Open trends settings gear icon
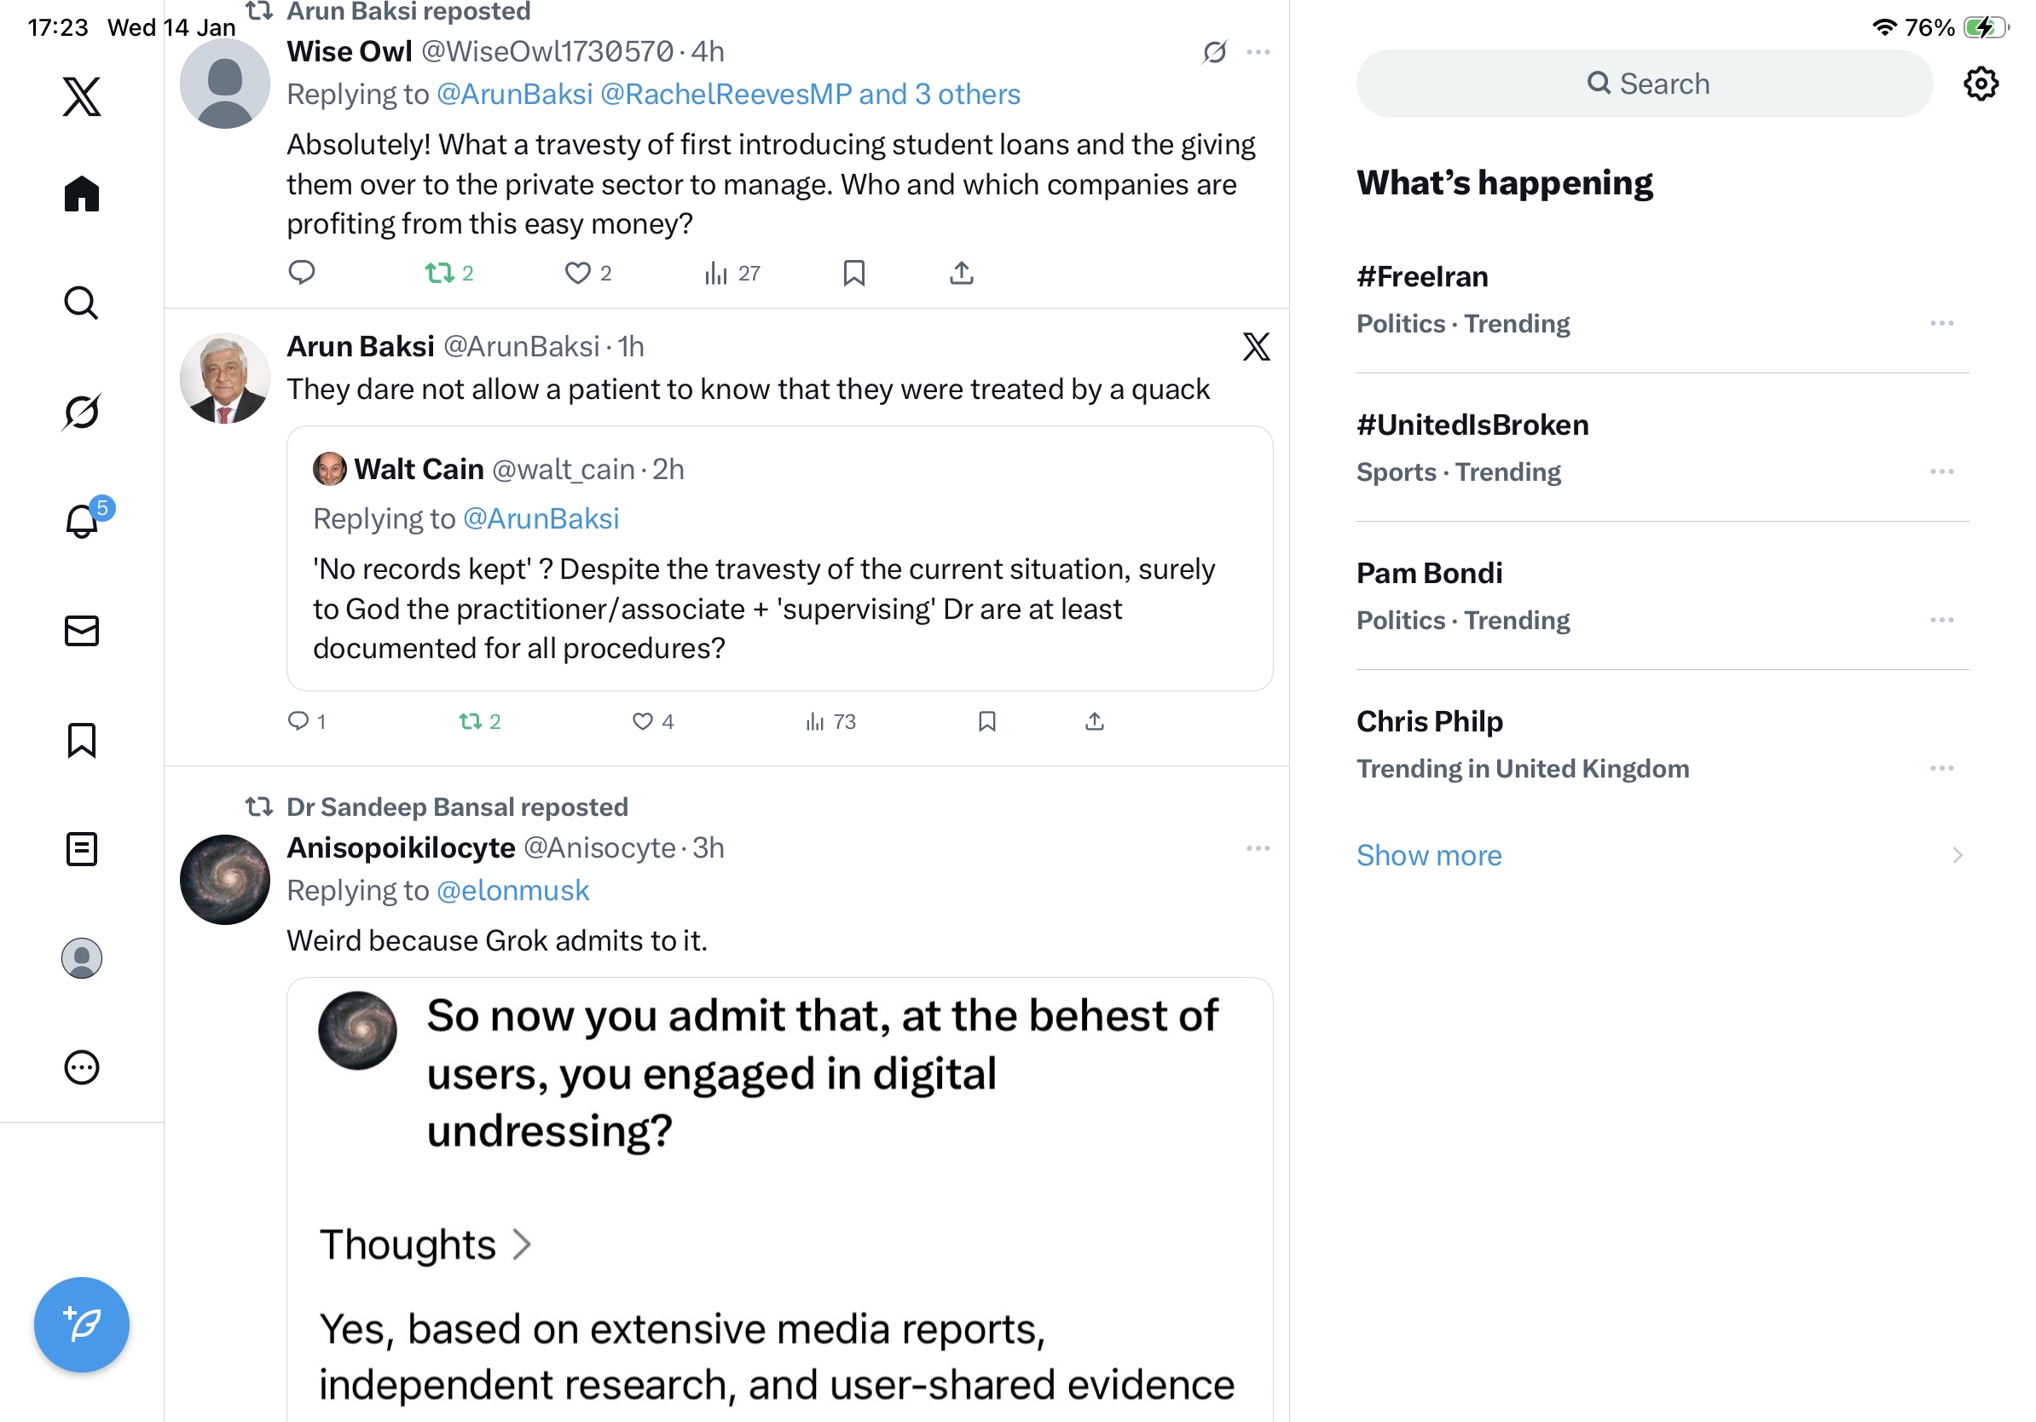 1980,84
